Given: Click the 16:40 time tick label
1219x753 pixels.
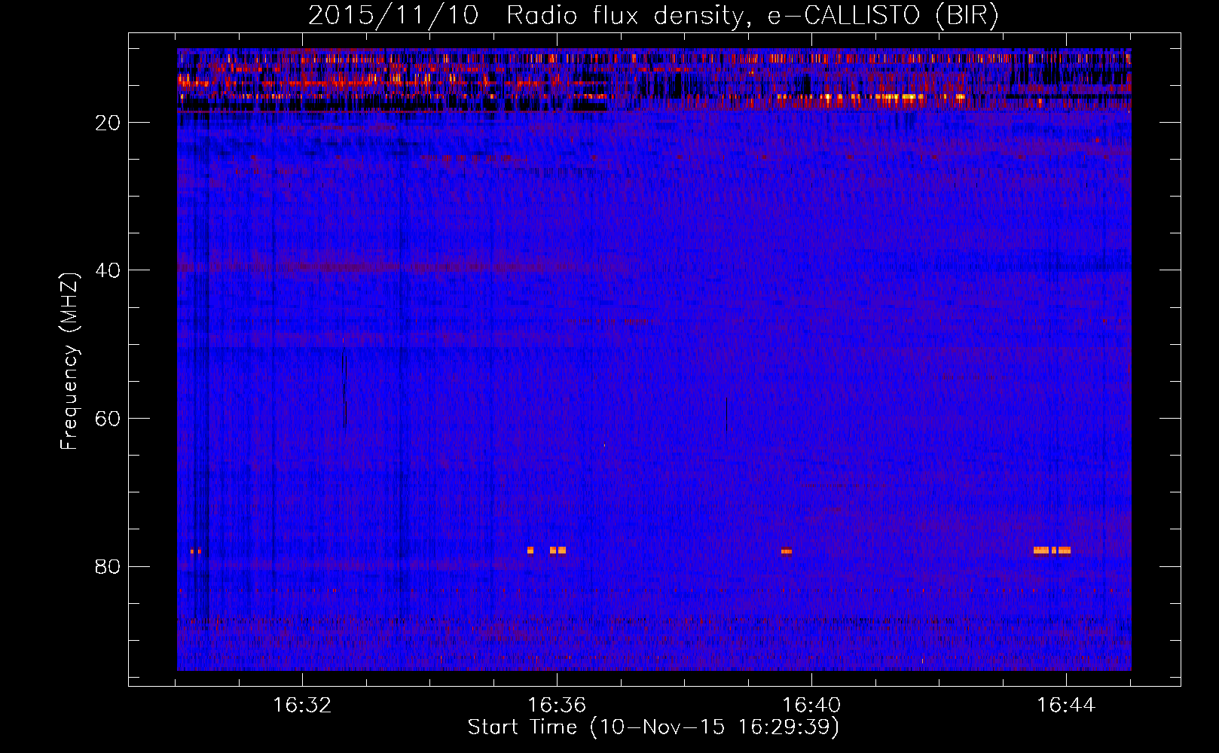Looking at the screenshot, I should click(x=811, y=706).
